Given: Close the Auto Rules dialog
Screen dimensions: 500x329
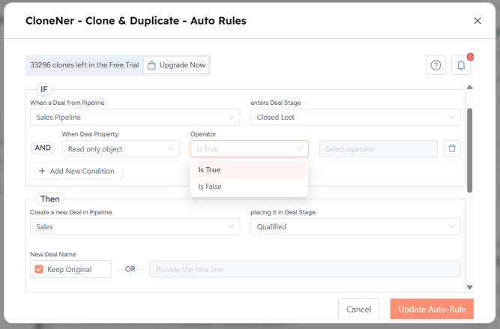Looking at the screenshot, I should point(478,21).
